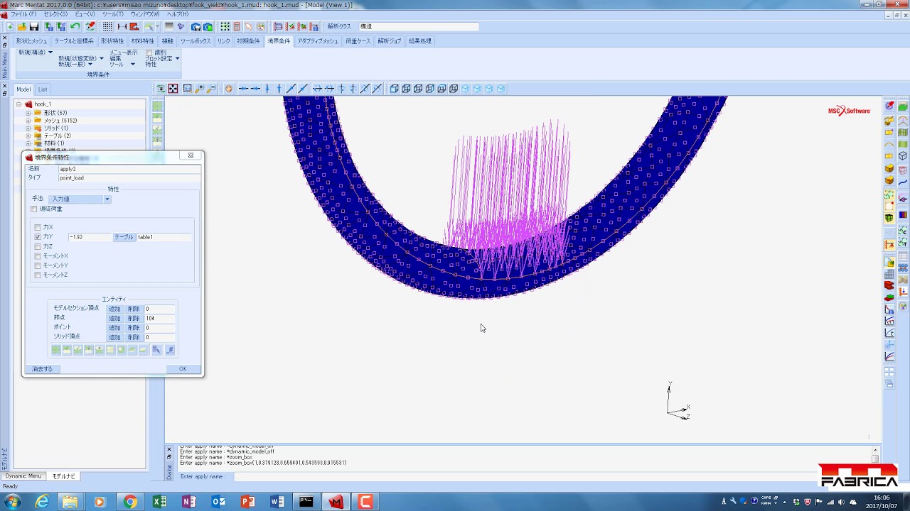Viewport: 910px width, 511px height.
Task: Click the 消去する button
Action: pyautogui.click(x=42, y=369)
